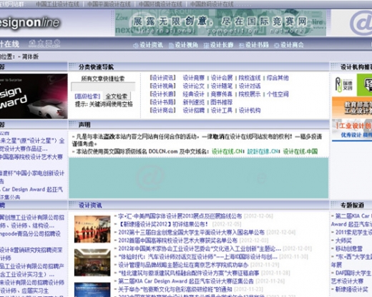Open the 设计资讯 section heading
This screenshot has width=372, height=297.
coord(90,205)
